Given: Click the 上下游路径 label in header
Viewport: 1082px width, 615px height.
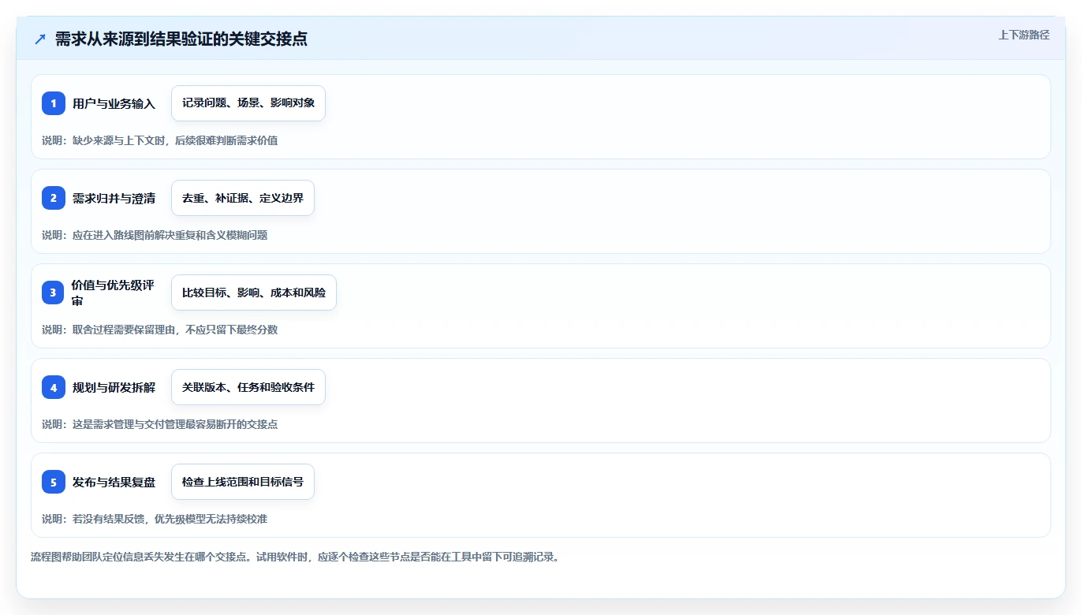Looking at the screenshot, I should click(1024, 35).
